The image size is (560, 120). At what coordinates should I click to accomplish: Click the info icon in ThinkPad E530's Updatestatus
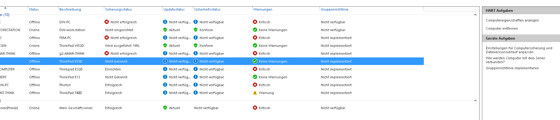pyautogui.click(x=165, y=61)
